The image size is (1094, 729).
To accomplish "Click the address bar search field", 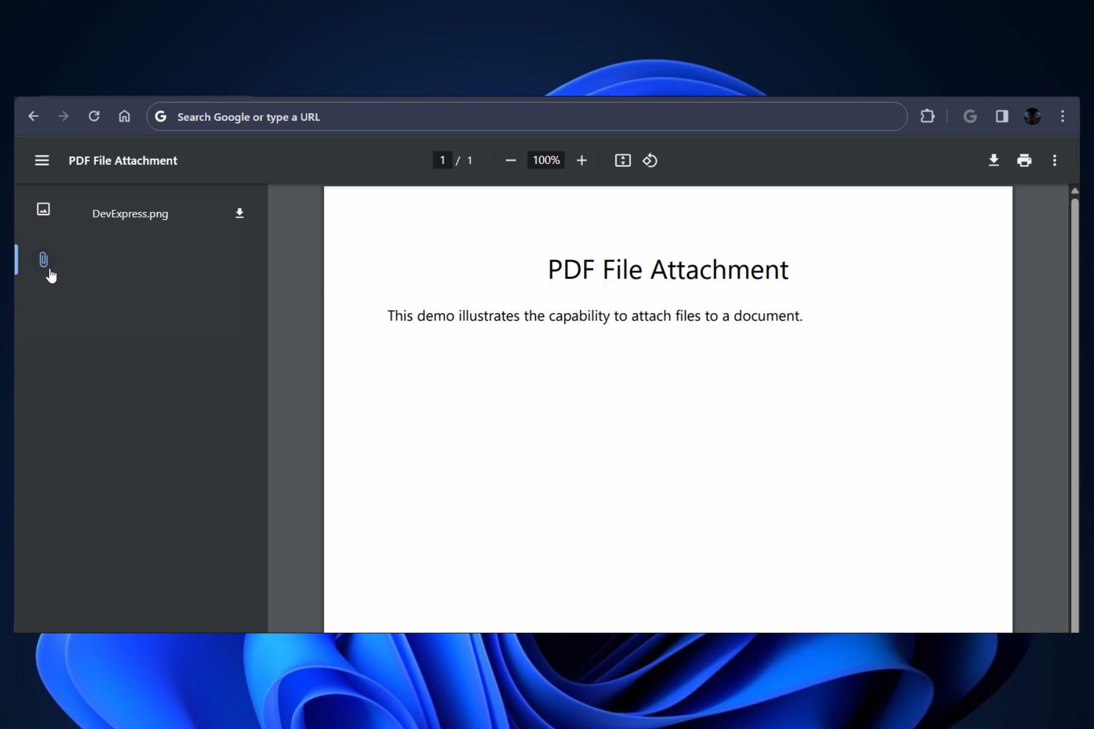I will point(526,116).
